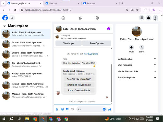Open the Facebook logo home link
The image size is (163, 122).
[x=5, y=18]
